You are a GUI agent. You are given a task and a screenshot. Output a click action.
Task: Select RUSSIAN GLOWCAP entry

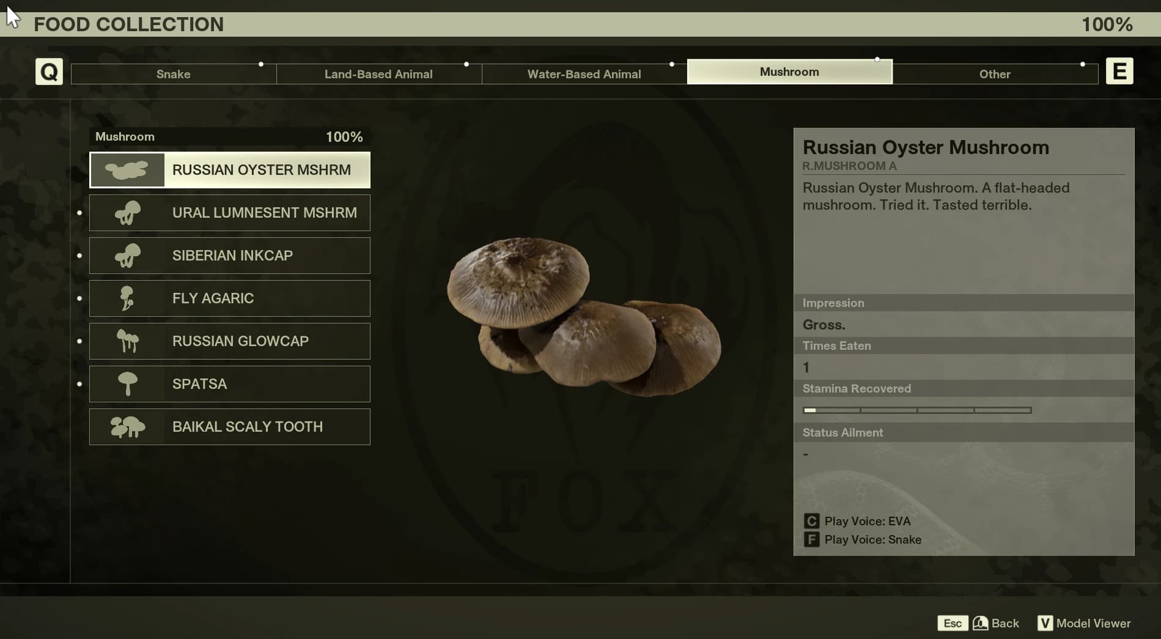230,341
